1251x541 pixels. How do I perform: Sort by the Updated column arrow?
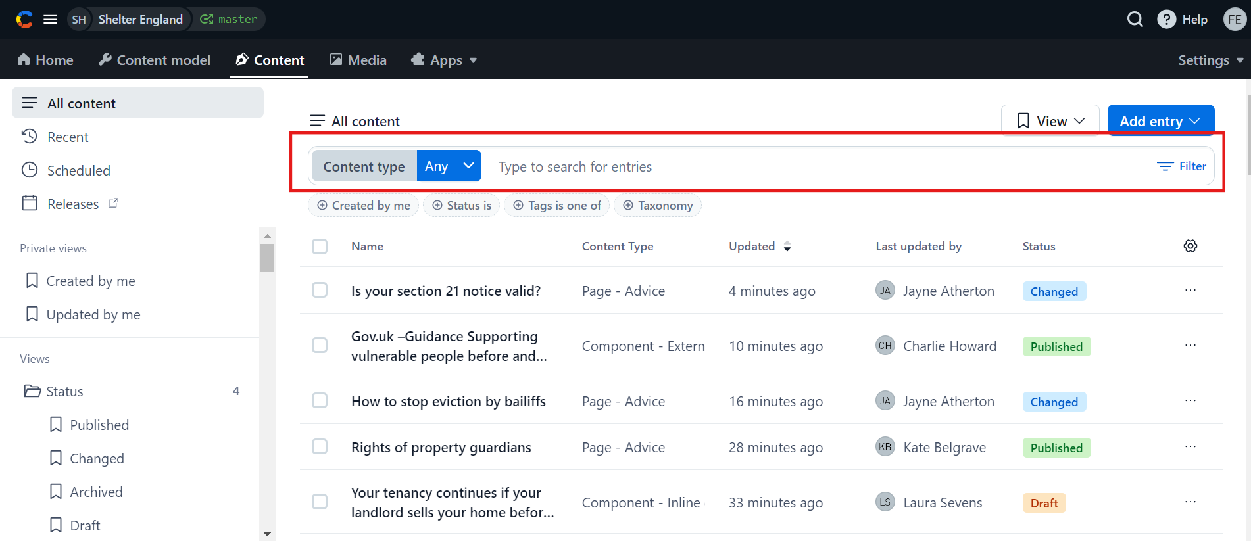pos(787,247)
